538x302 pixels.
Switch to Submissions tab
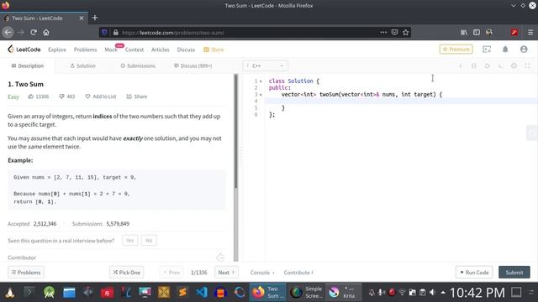click(x=138, y=65)
